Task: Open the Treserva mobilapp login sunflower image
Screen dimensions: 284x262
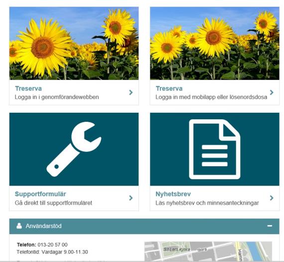Action: (215, 43)
